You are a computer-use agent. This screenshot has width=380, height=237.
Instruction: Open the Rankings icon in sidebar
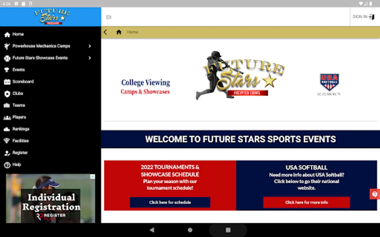point(7,129)
